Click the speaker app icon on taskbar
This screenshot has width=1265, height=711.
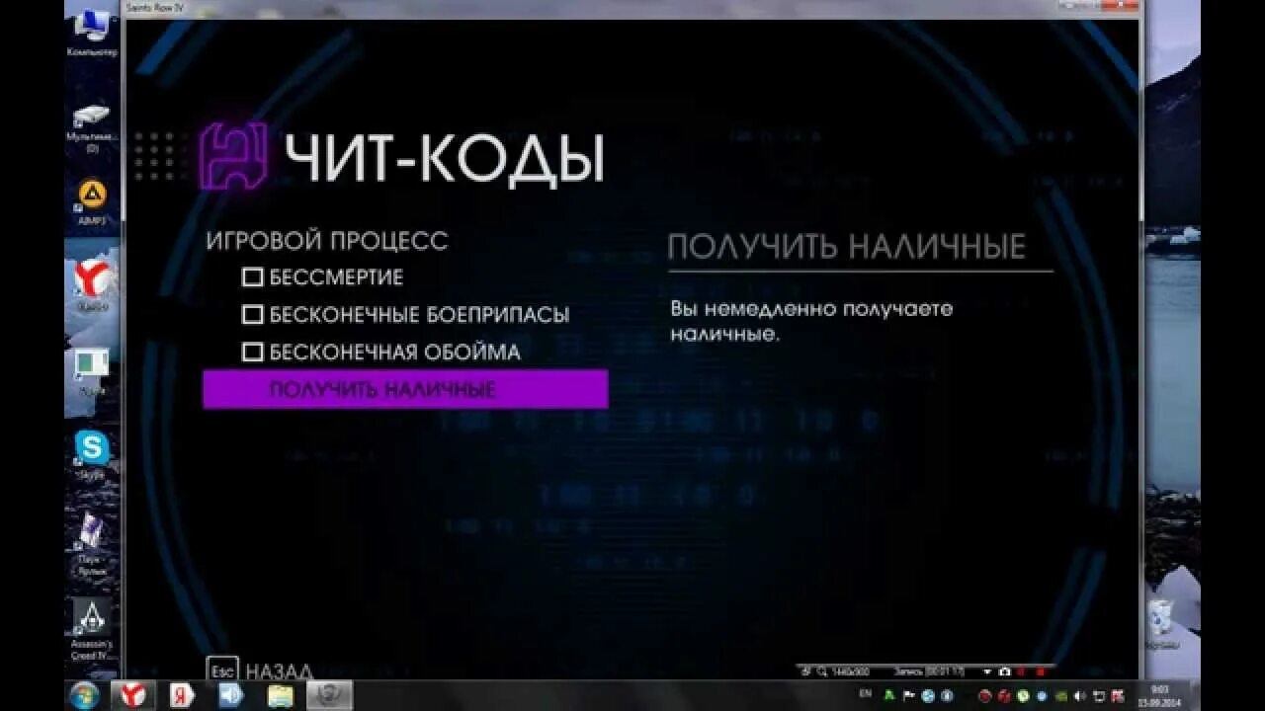tap(230, 695)
